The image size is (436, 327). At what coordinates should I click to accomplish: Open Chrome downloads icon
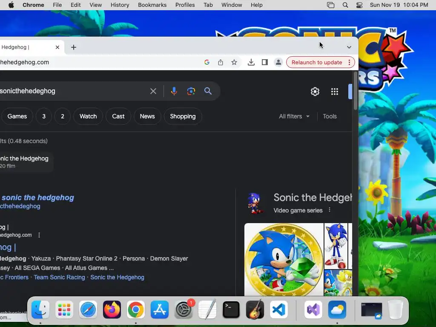pyautogui.click(x=251, y=62)
